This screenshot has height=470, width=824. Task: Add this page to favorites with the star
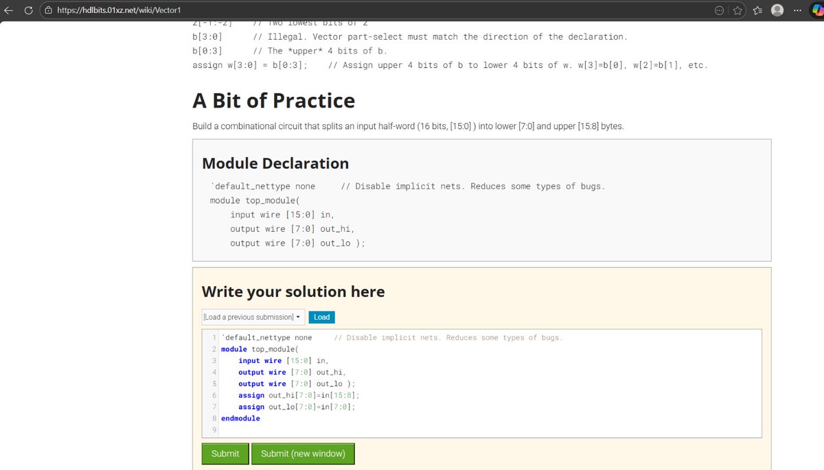(737, 10)
